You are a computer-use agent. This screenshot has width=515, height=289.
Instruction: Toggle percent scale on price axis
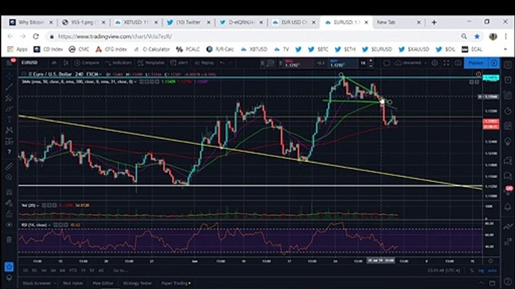pyautogui.click(x=472, y=271)
